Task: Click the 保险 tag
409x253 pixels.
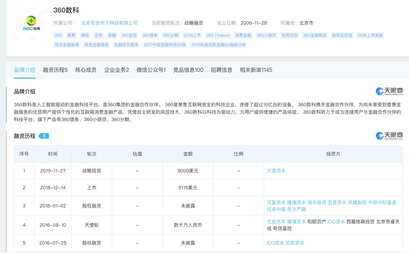Action: tap(85, 35)
